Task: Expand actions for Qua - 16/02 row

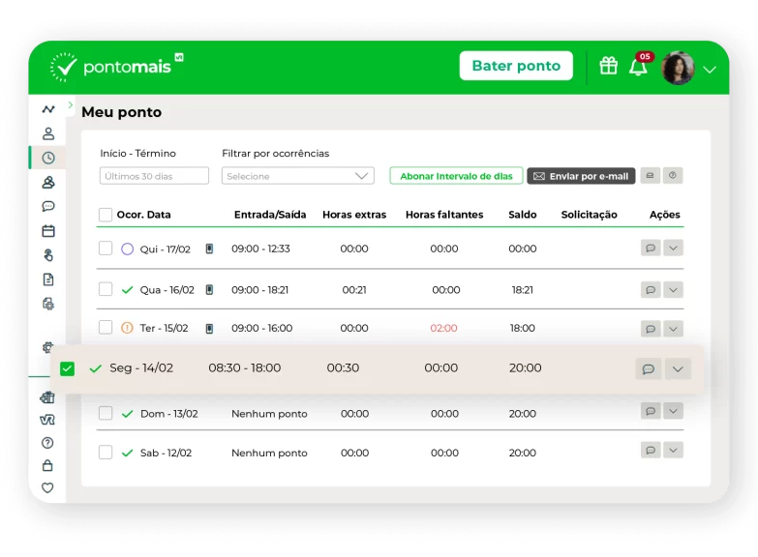Action: (x=673, y=289)
